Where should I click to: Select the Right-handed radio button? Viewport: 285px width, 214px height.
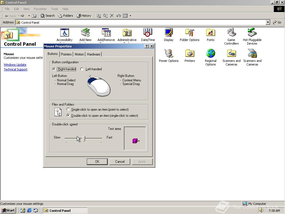54,69
